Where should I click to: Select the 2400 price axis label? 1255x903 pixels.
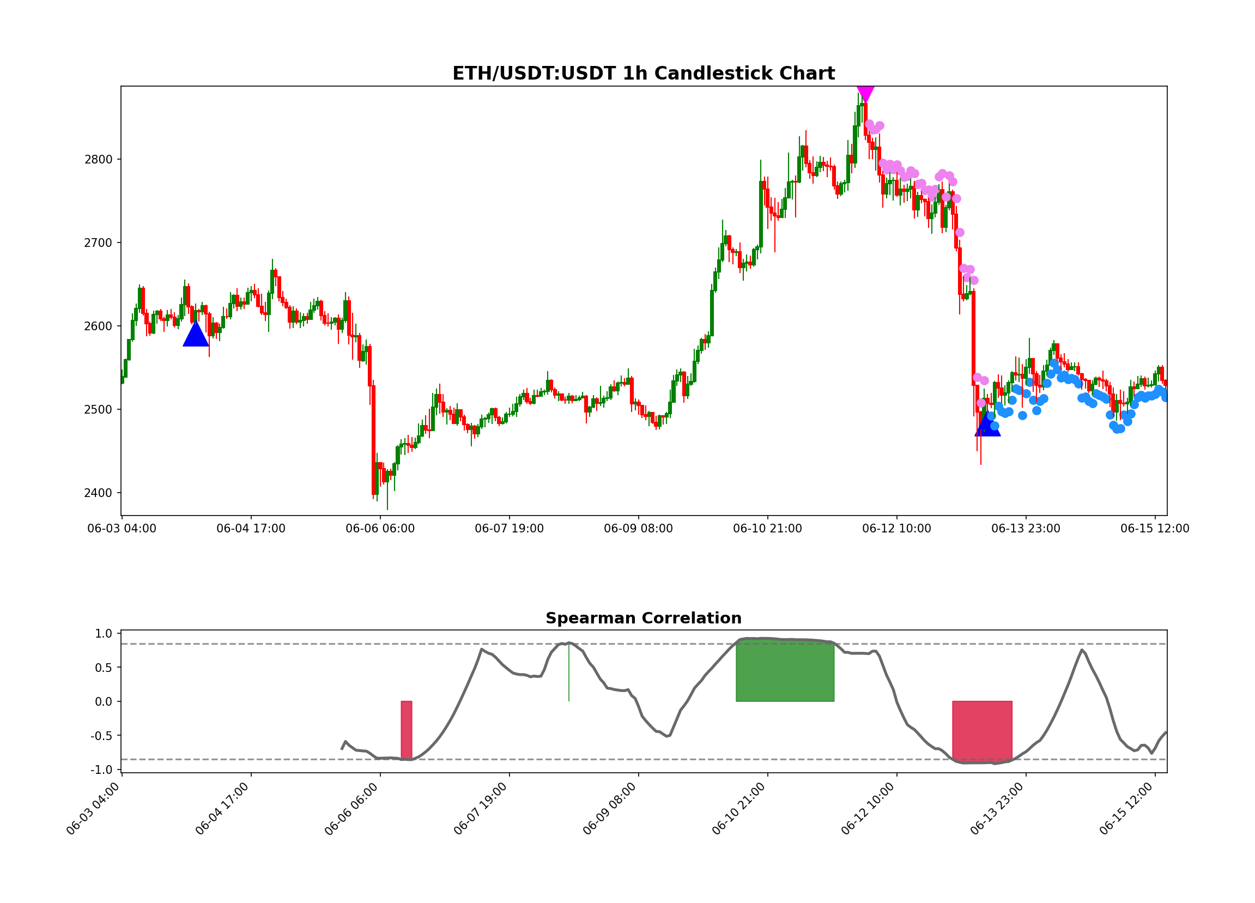point(98,493)
